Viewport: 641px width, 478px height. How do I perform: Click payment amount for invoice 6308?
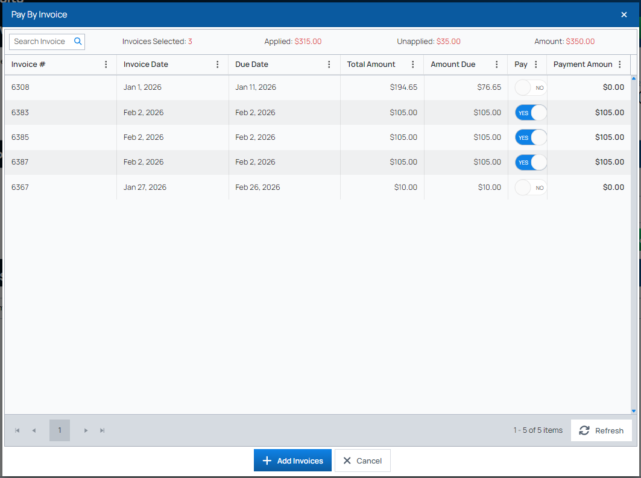tap(613, 87)
